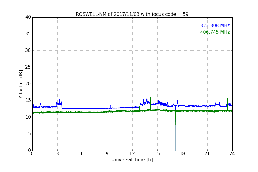
Task: Select the blue '322.308 MHz' legend label
Action: coord(215,25)
